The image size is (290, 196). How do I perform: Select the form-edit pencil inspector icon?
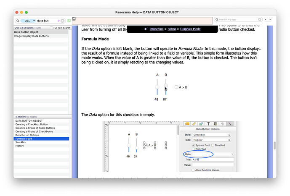[x=215, y=124]
